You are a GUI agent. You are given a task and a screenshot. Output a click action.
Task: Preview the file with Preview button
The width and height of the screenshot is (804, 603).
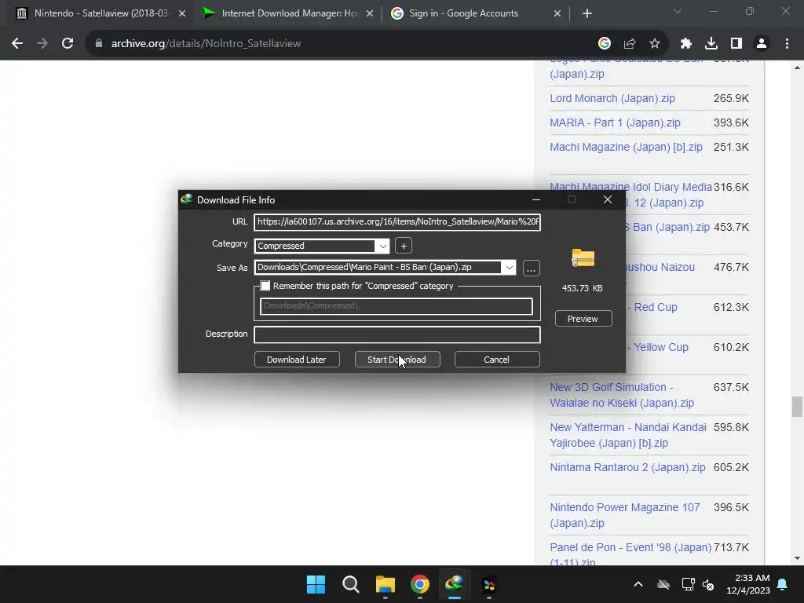pos(583,319)
